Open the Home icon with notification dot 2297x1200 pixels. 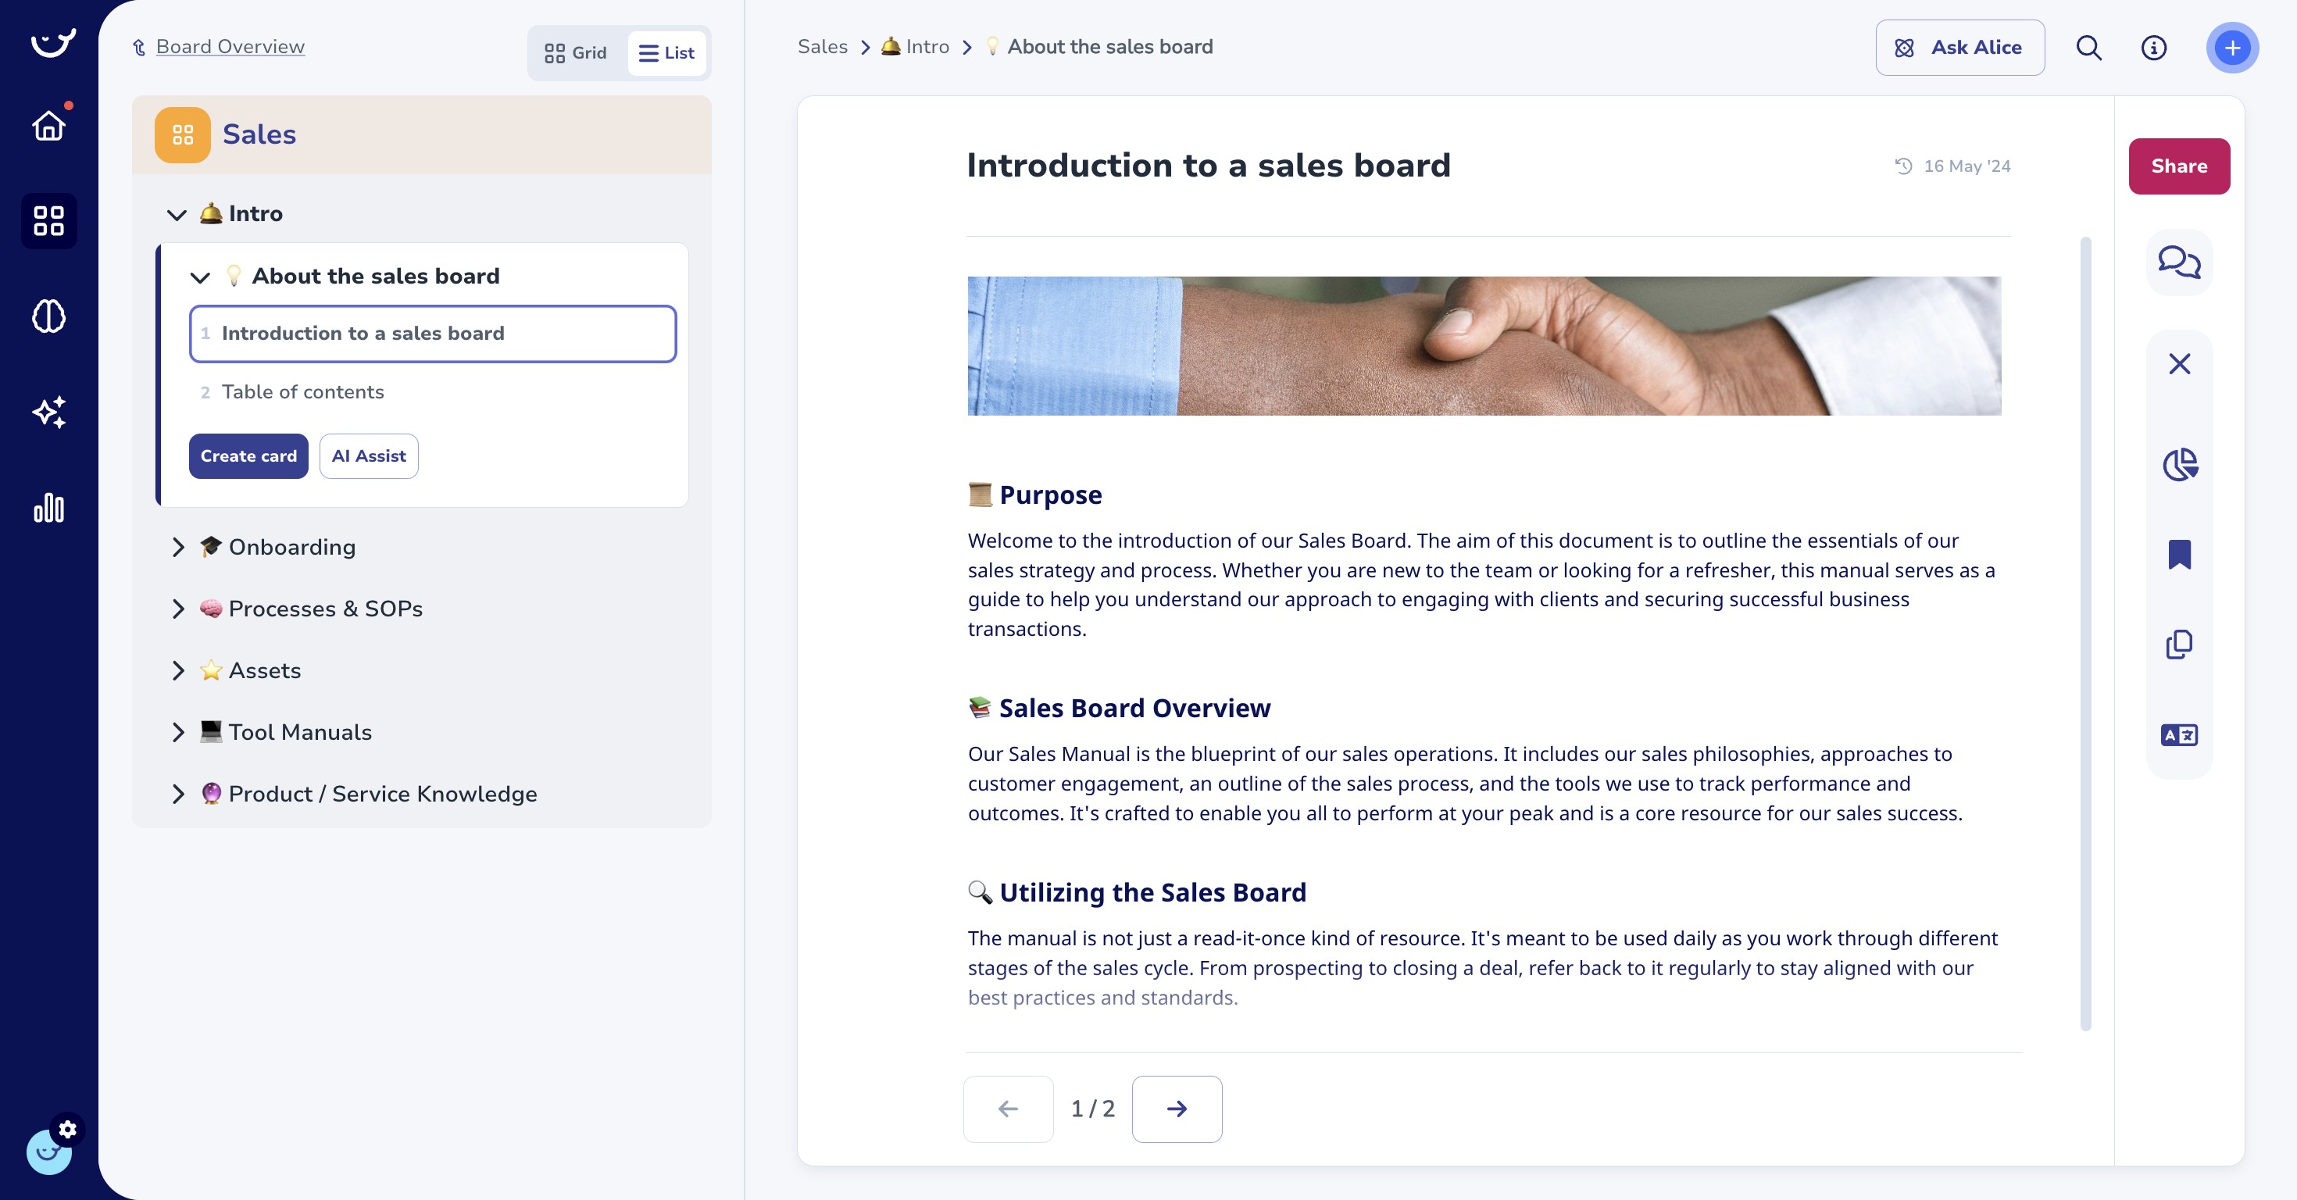pyautogui.click(x=49, y=126)
